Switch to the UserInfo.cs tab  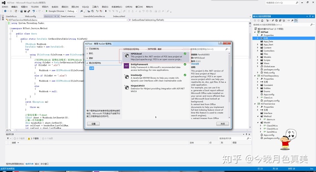pyautogui.click(x=11, y=16)
